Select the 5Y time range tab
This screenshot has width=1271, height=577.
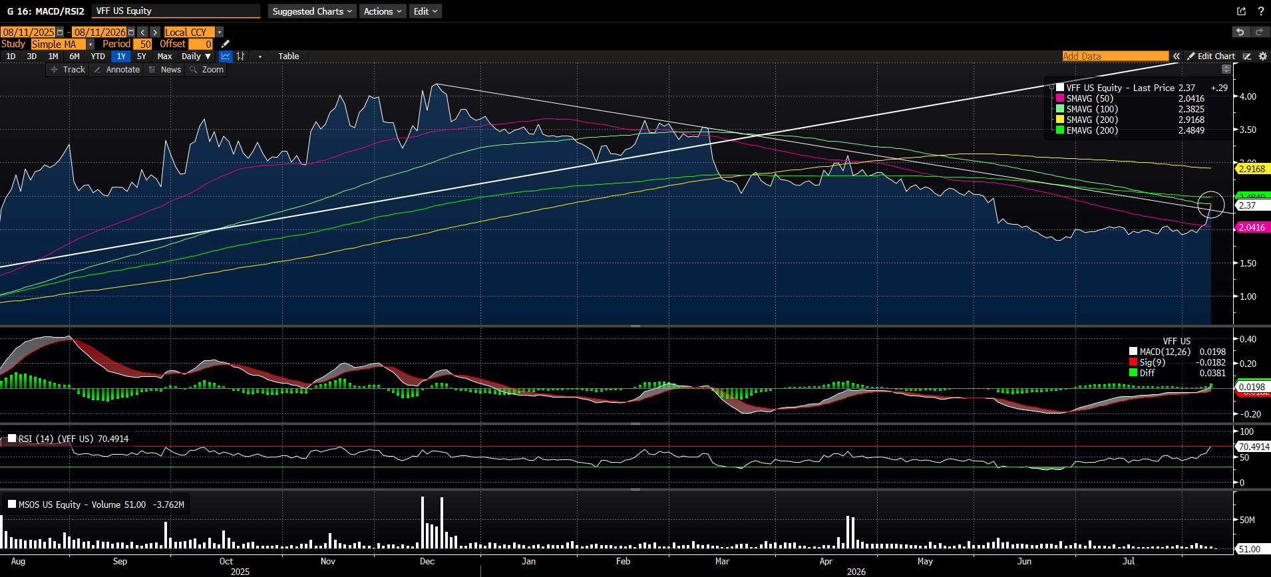pos(141,57)
